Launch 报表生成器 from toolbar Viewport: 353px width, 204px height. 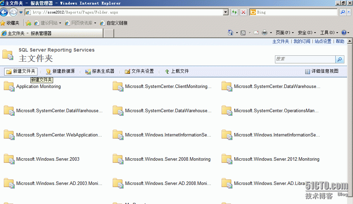100,71
